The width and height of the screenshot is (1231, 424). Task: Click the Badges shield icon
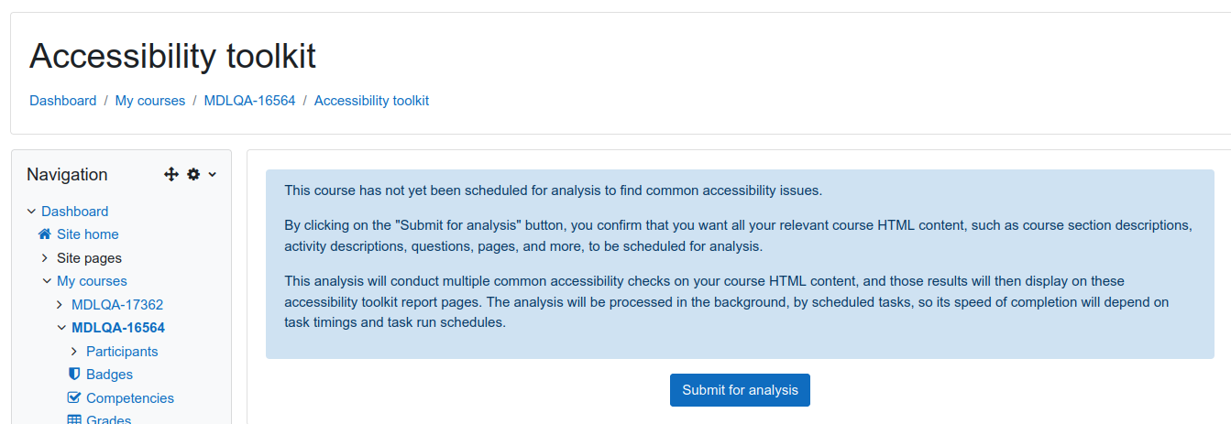(x=74, y=374)
